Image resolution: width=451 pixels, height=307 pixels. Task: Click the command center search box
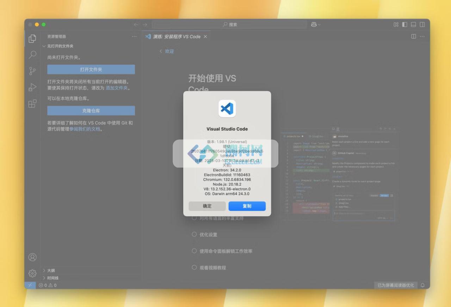click(229, 24)
